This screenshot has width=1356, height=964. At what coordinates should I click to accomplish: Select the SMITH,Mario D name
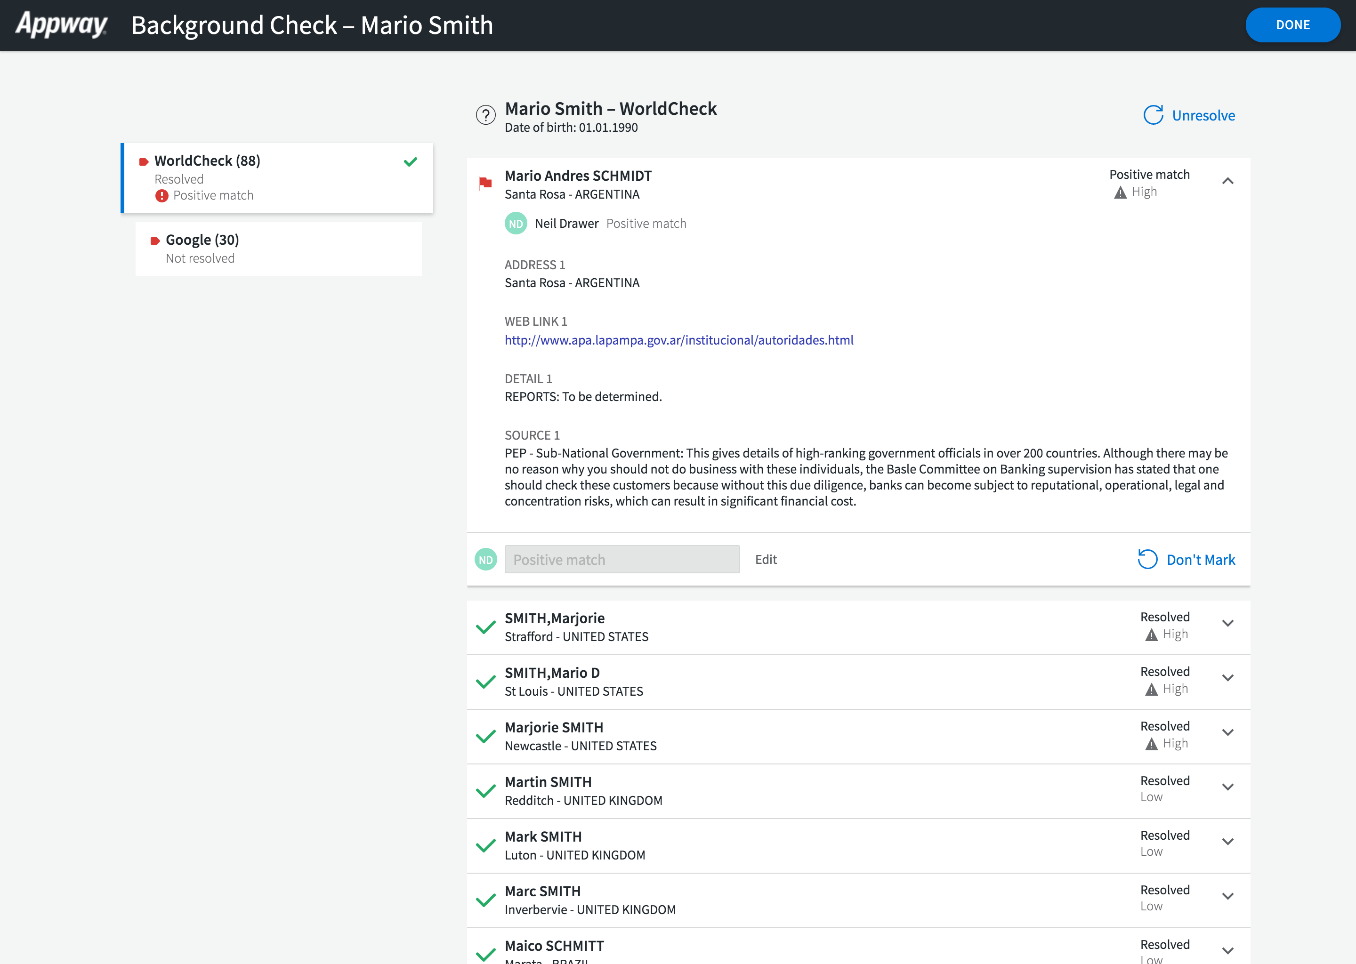tap(552, 673)
